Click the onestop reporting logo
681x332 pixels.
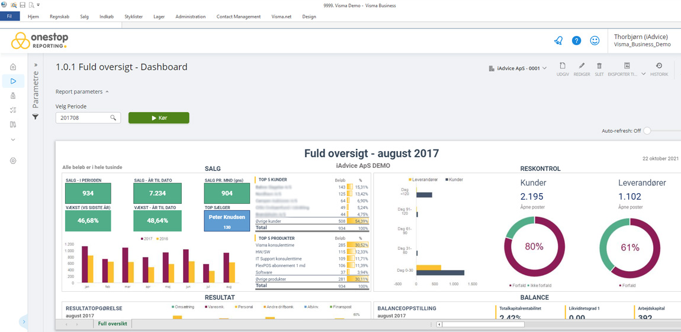coord(40,40)
